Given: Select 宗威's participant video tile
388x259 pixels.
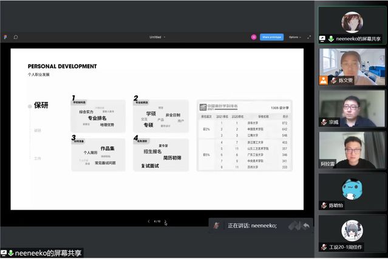Looking at the screenshot, I should coord(352,108).
